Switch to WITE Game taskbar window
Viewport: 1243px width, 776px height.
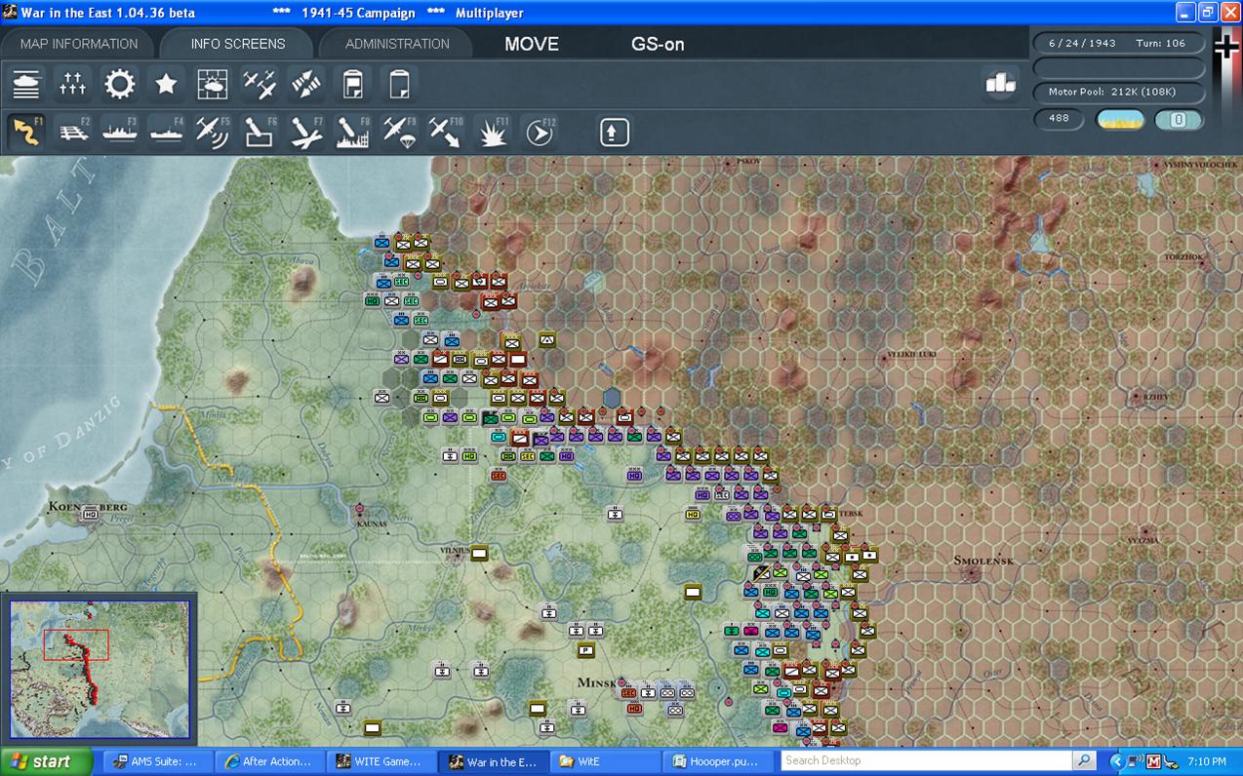pyautogui.click(x=380, y=761)
